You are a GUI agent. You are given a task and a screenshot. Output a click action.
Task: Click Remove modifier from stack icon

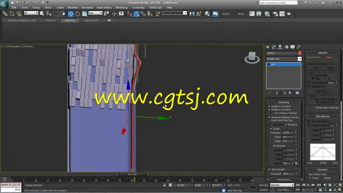coord(290,93)
